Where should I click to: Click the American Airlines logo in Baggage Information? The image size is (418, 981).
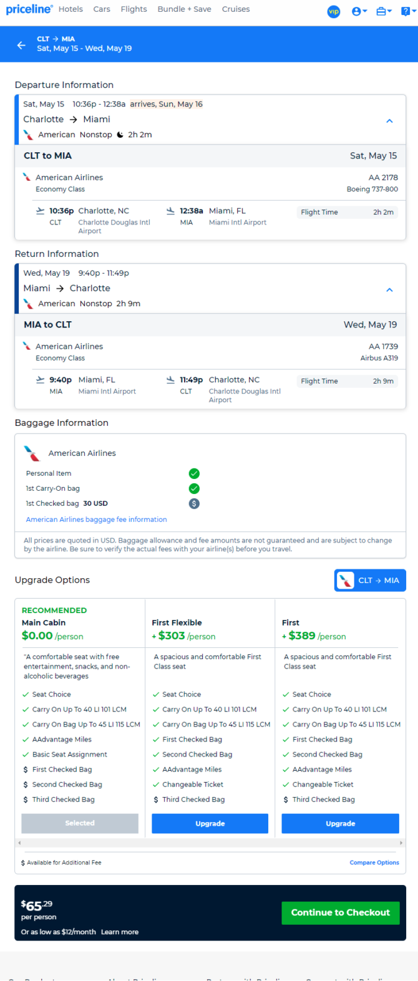coord(32,453)
